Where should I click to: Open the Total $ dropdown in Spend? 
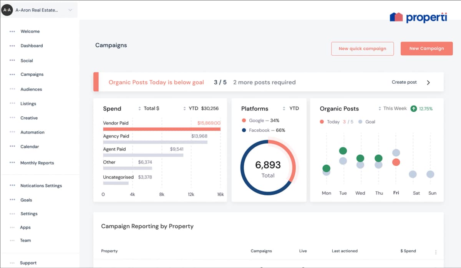tap(149, 109)
